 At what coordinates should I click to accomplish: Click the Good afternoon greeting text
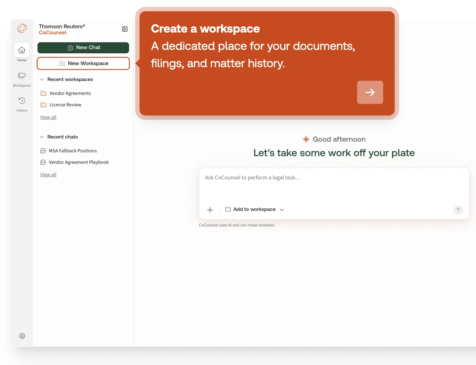coord(339,139)
